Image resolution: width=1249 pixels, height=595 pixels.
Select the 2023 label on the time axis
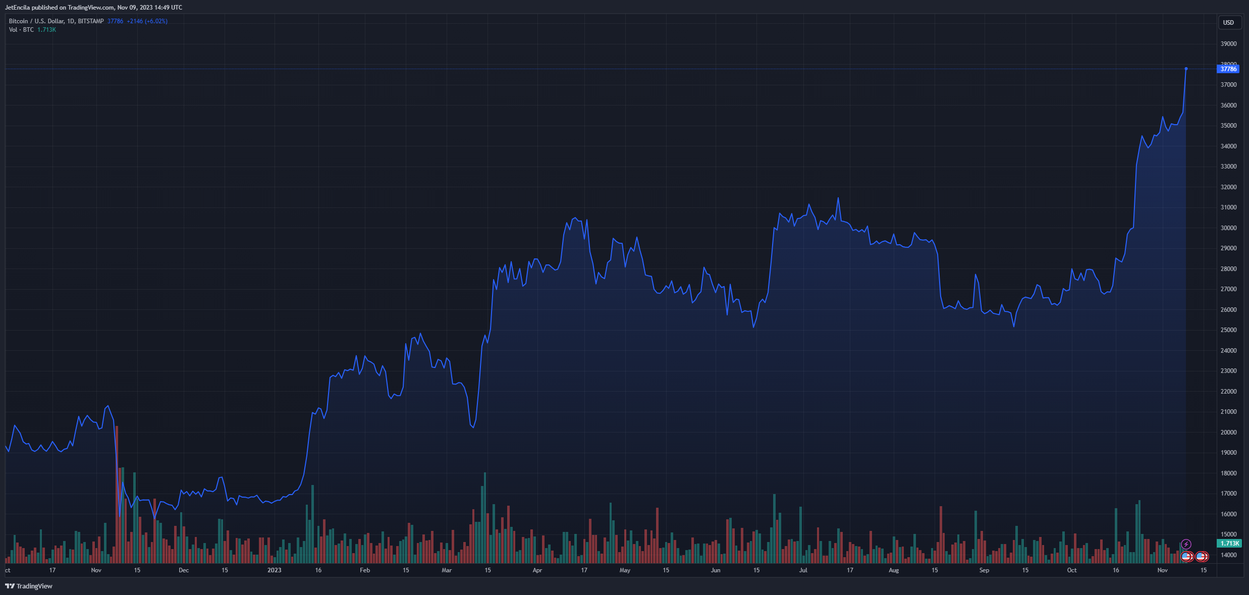pyautogui.click(x=274, y=570)
